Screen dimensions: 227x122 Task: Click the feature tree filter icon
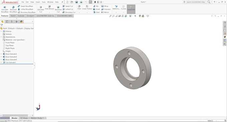pyautogui.click(x=2, y=25)
